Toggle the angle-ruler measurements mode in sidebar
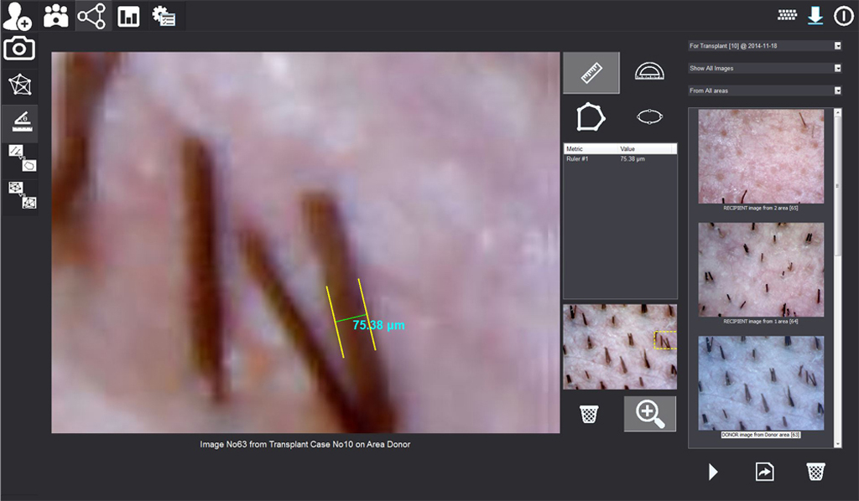The width and height of the screenshot is (859, 501). tap(19, 122)
